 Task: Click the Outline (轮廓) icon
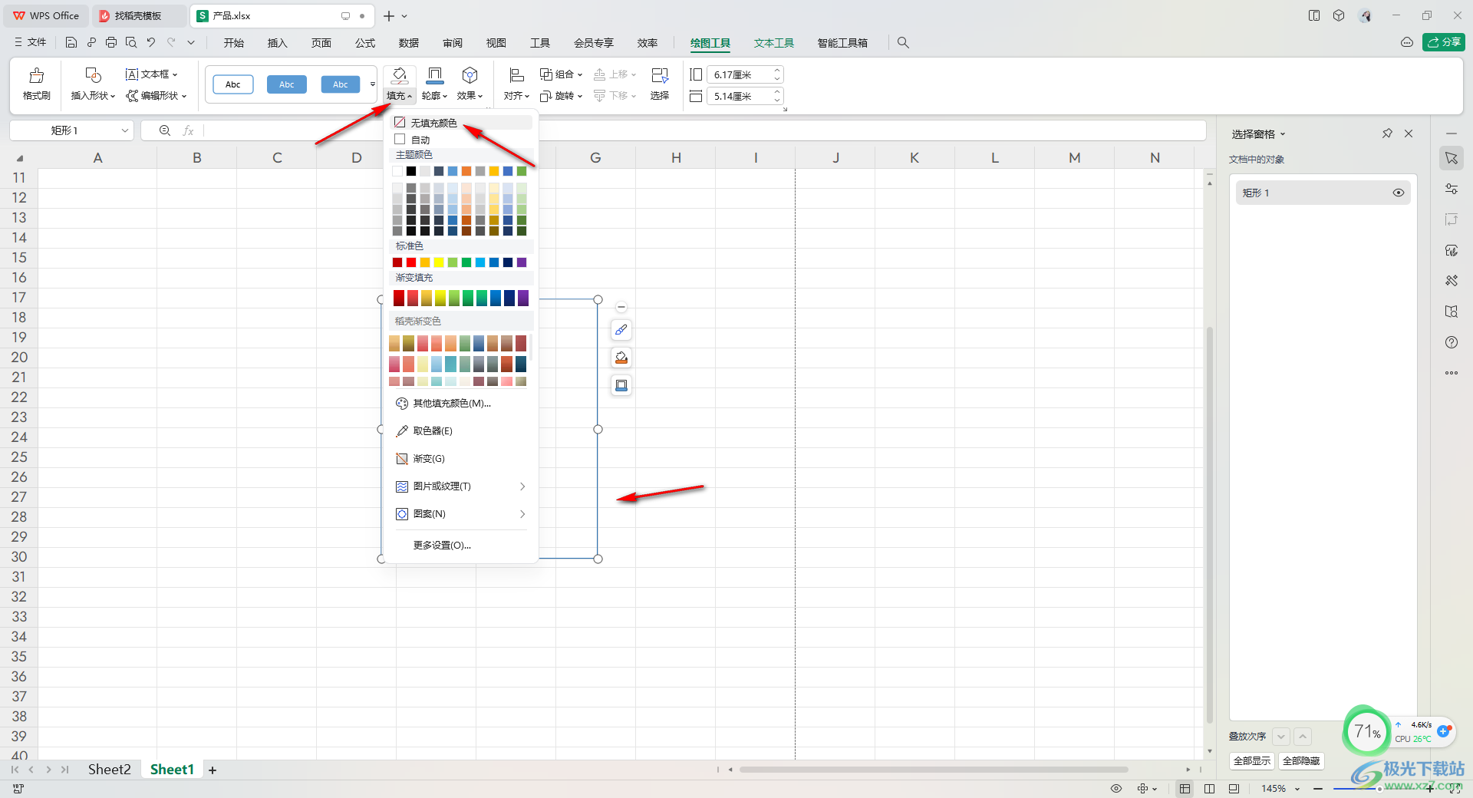pyautogui.click(x=435, y=75)
